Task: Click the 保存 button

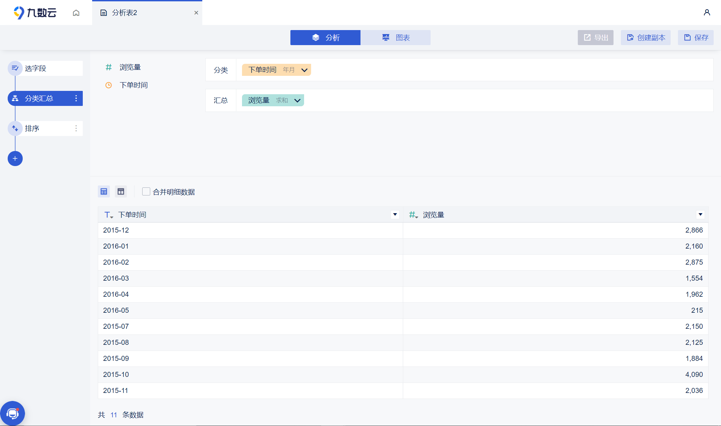Action: pos(696,37)
